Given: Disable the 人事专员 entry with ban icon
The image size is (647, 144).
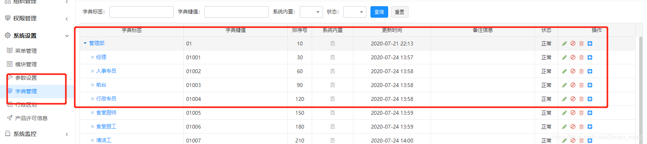Looking at the screenshot, I should (x=573, y=71).
